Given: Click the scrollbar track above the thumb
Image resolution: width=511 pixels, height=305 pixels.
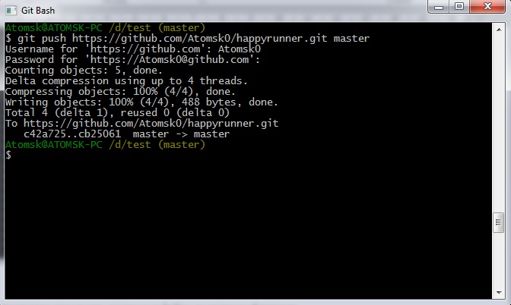Looking at the screenshot, I should pos(499,124).
